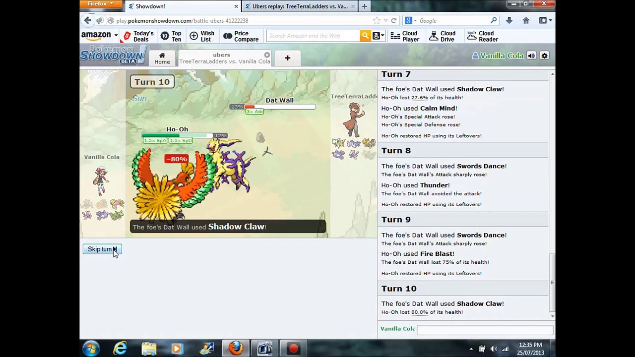
Task: Click the Vanilla Cola trainer sprite
Action: coord(101,181)
